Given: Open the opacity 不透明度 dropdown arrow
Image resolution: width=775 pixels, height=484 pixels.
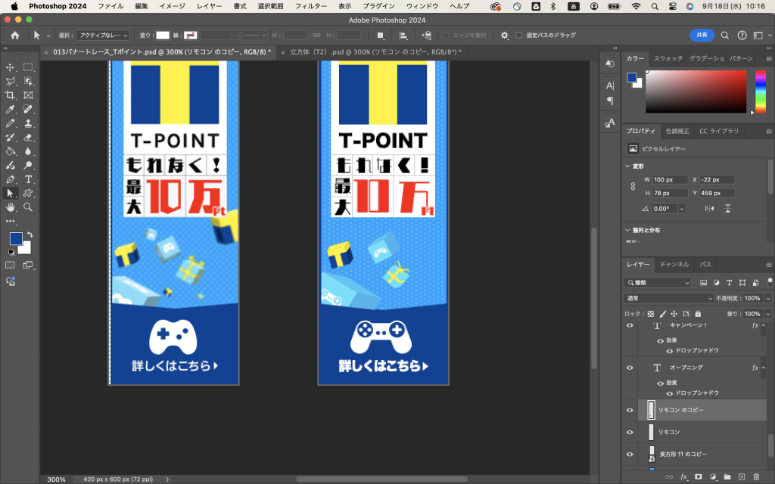Looking at the screenshot, I should point(768,298).
